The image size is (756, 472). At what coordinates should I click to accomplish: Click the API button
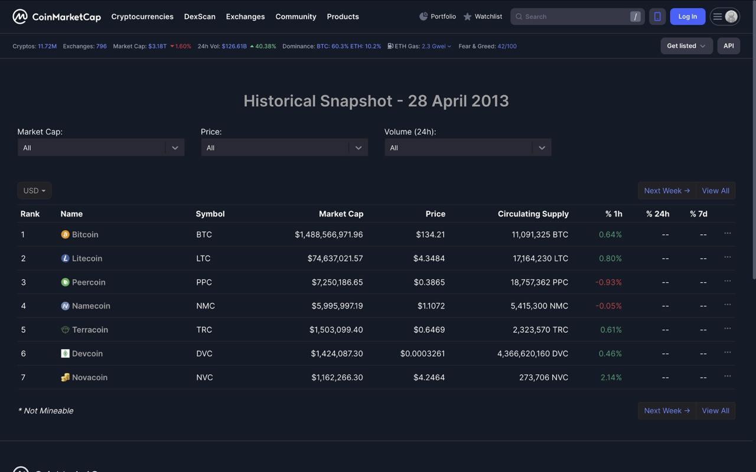(729, 46)
